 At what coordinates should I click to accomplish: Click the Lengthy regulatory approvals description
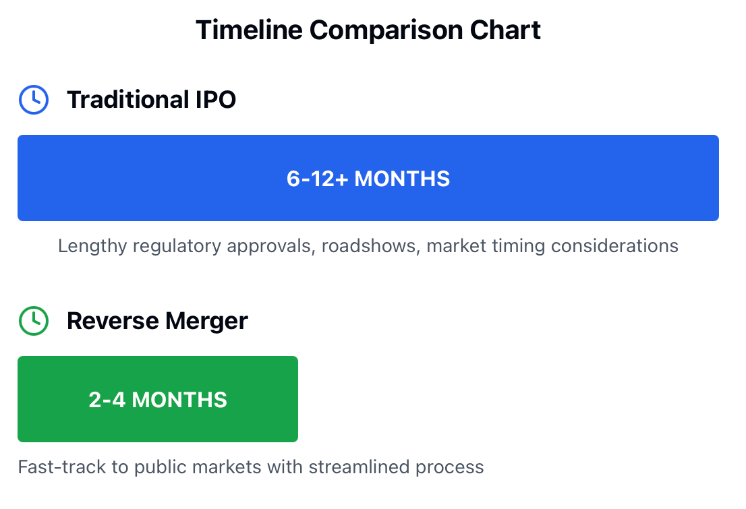click(x=368, y=247)
